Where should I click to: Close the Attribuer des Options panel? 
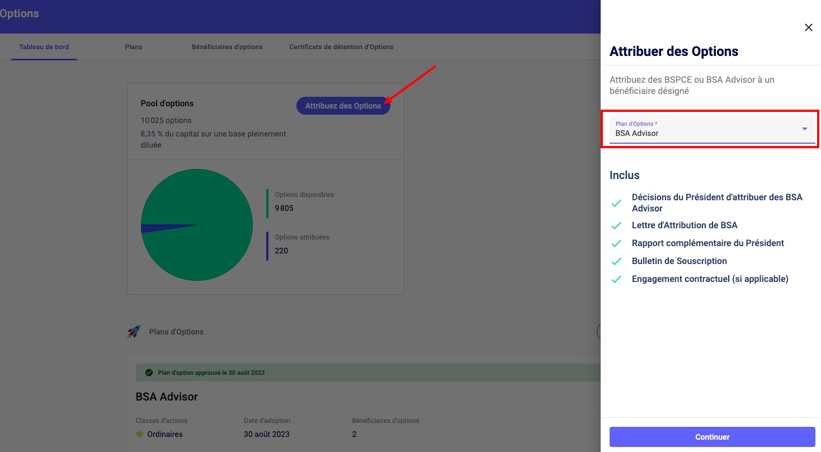click(808, 27)
